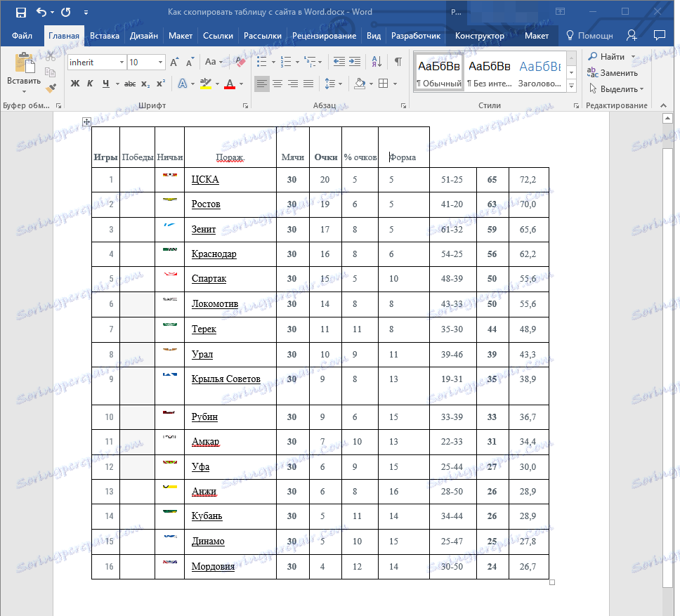Click the ЦСКА link in the table
The width and height of the screenshot is (680, 616).
(205, 180)
